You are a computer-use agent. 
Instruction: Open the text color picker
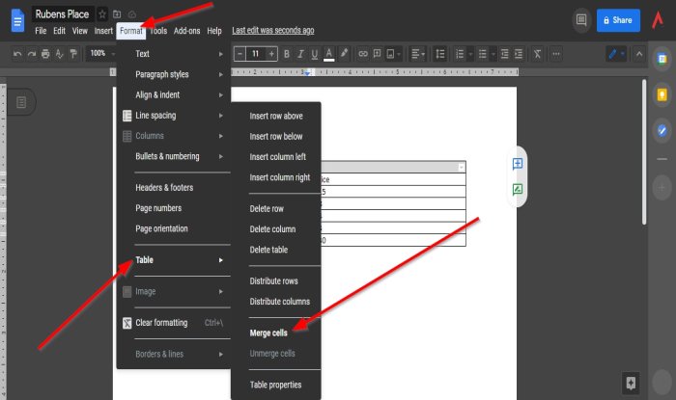(329, 54)
